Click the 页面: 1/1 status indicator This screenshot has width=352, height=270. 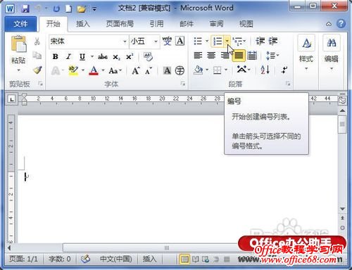pyautogui.click(x=23, y=259)
